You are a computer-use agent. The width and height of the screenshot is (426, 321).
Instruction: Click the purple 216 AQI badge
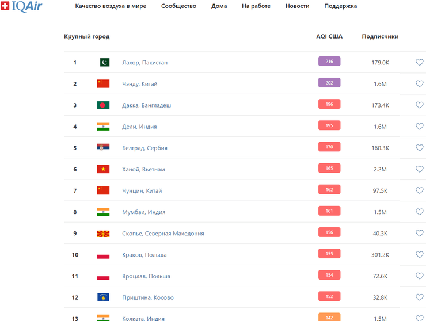click(329, 62)
